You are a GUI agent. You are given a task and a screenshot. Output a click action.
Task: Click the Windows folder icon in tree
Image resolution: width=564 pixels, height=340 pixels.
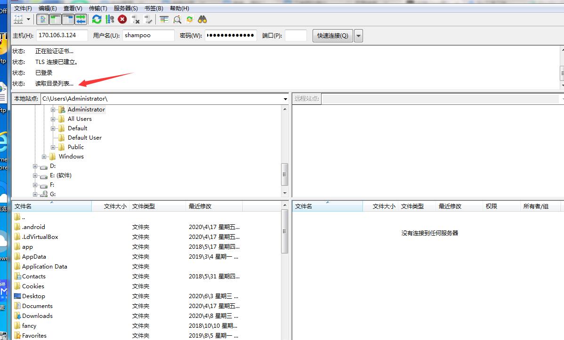pos(53,156)
